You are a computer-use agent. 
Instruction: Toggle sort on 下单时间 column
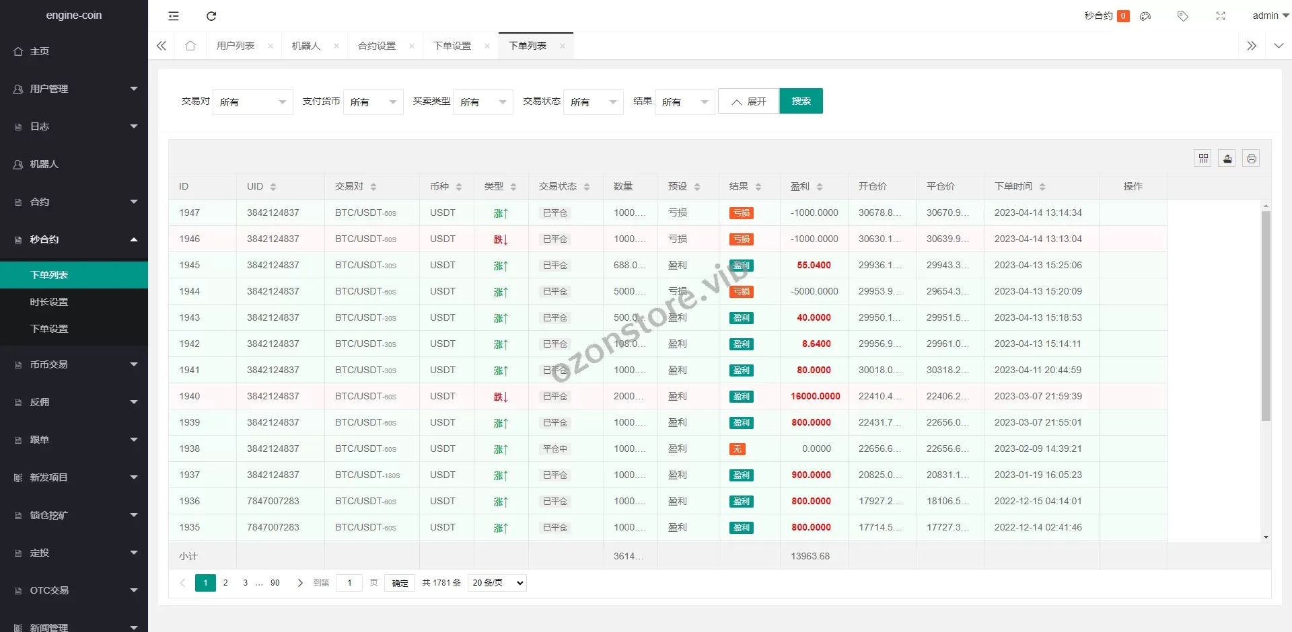pos(1042,187)
